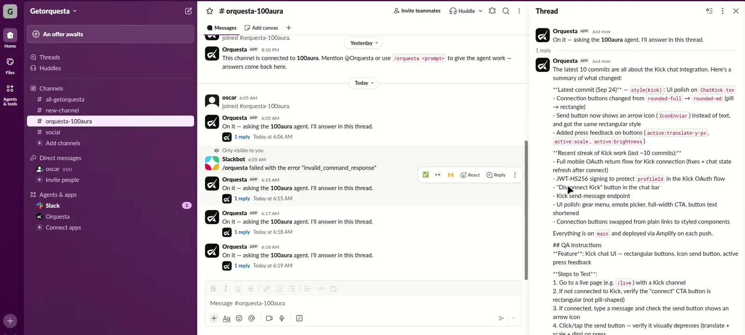Open the Huddle options dropdown arrow
745x335 pixels.
click(x=481, y=11)
